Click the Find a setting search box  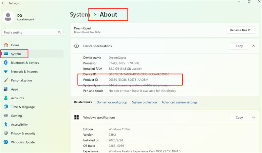click(x=32, y=33)
